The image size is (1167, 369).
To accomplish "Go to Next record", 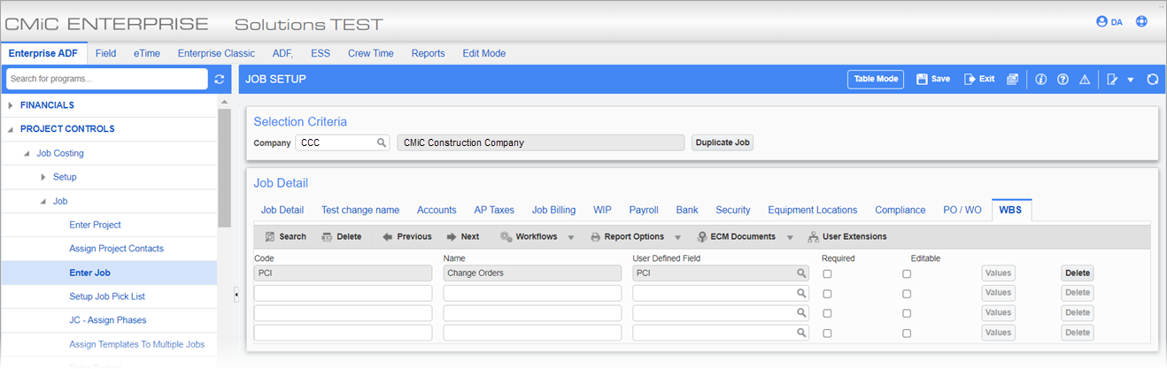I will point(463,237).
